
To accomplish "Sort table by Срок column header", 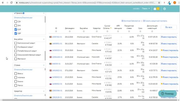I will pos(140,28).
